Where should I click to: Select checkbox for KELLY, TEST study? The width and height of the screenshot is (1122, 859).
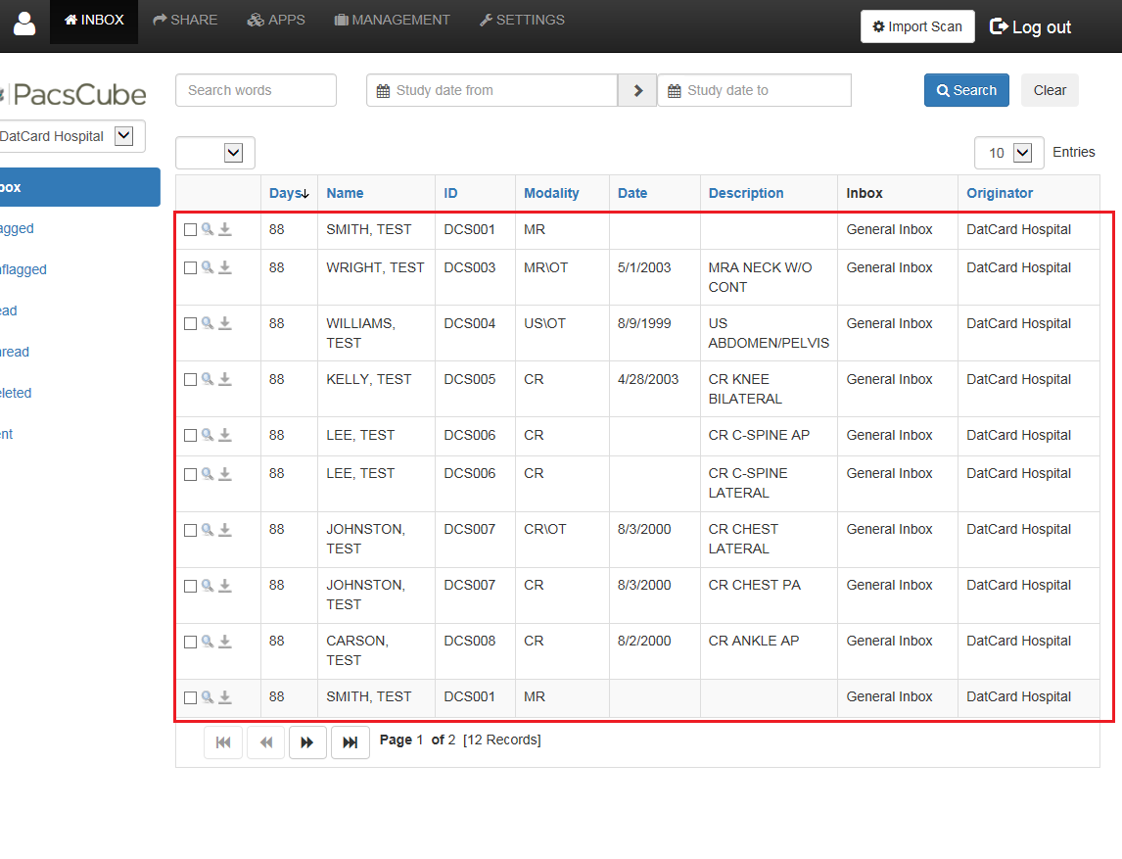click(190, 379)
